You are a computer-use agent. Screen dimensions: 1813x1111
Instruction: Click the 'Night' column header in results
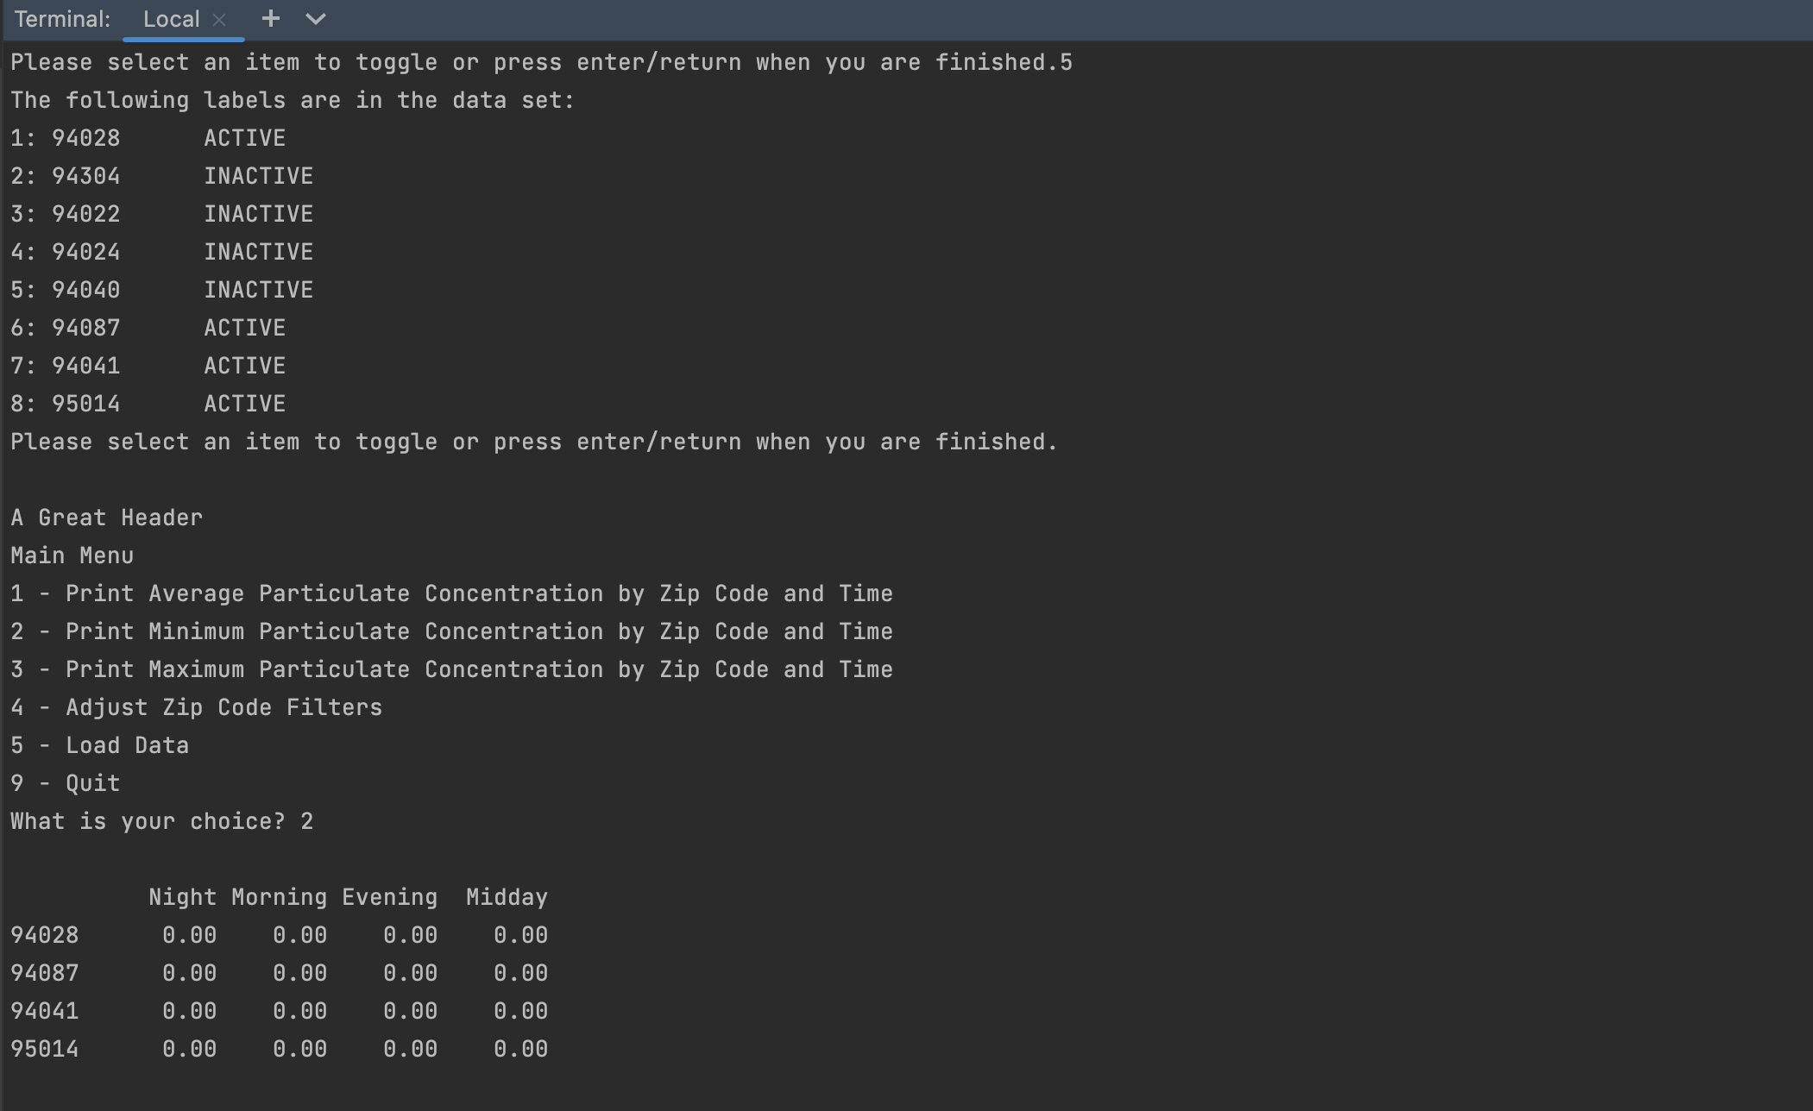pos(182,896)
